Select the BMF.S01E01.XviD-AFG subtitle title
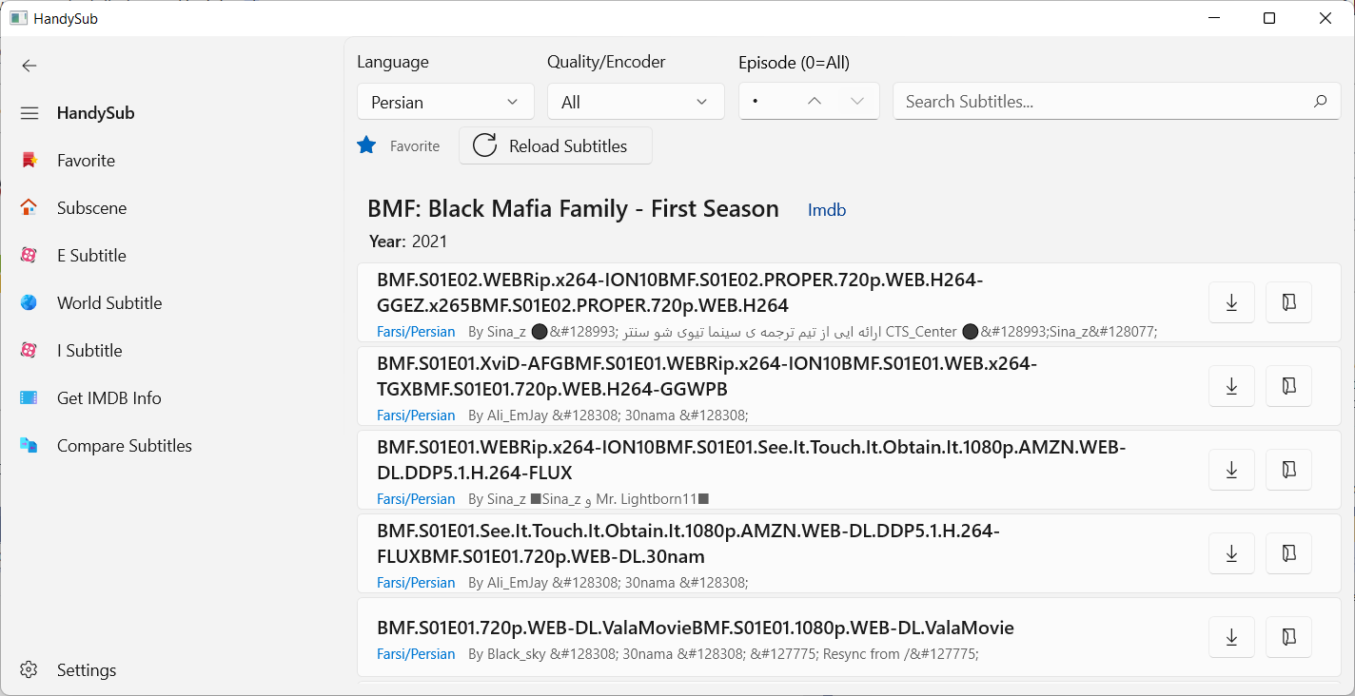This screenshot has height=696, width=1355. pyautogui.click(x=707, y=377)
